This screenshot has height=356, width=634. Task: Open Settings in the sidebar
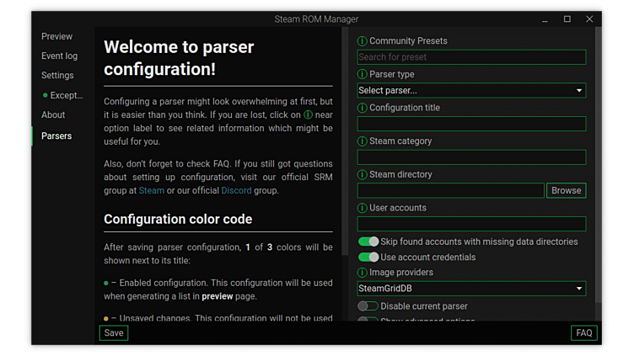click(x=57, y=76)
